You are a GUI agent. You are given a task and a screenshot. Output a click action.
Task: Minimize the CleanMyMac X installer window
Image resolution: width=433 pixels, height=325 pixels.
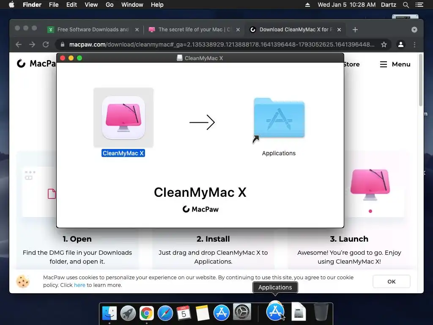pos(71,58)
